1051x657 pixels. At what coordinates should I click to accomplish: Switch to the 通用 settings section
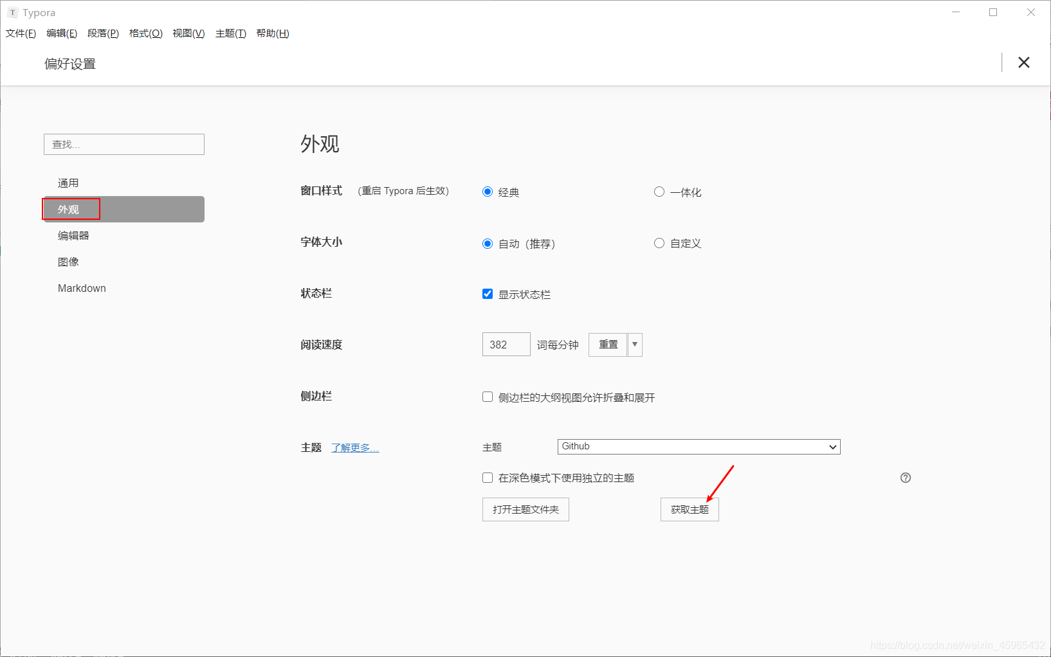123,183
